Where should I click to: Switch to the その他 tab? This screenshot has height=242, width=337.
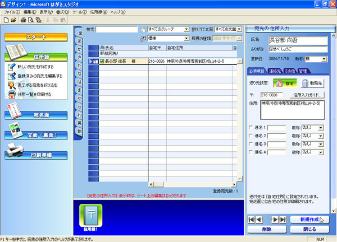click(289, 71)
